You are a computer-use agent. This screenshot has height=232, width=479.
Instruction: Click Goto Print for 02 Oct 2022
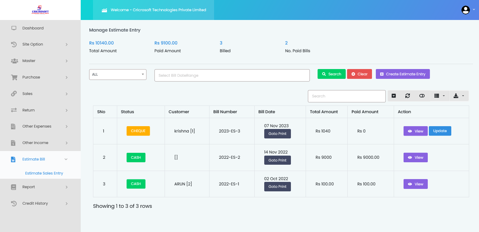click(278, 187)
